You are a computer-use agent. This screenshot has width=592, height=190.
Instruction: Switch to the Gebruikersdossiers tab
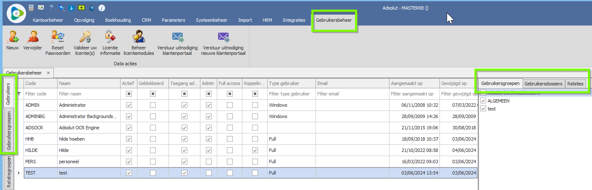pyautogui.click(x=543, y=84)
